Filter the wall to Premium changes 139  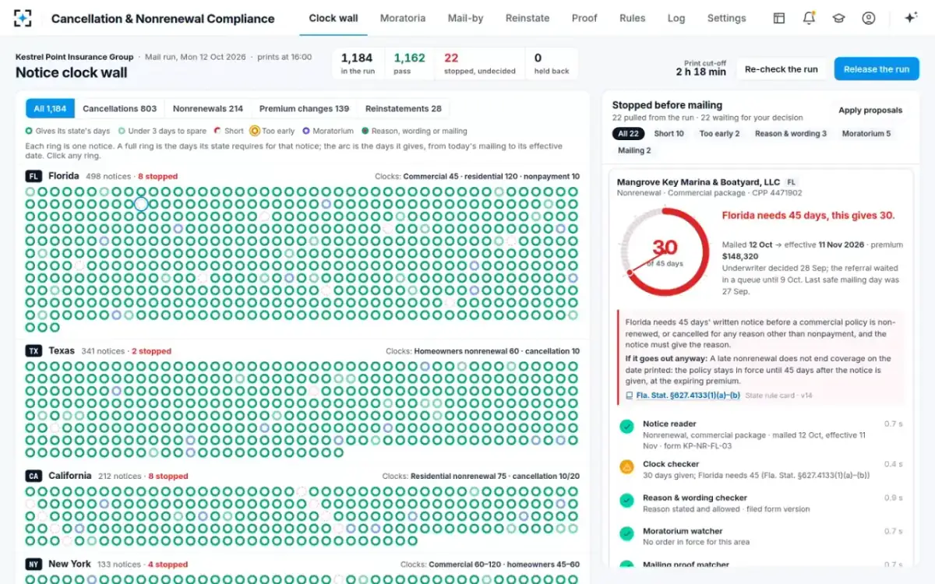point(305,109)
